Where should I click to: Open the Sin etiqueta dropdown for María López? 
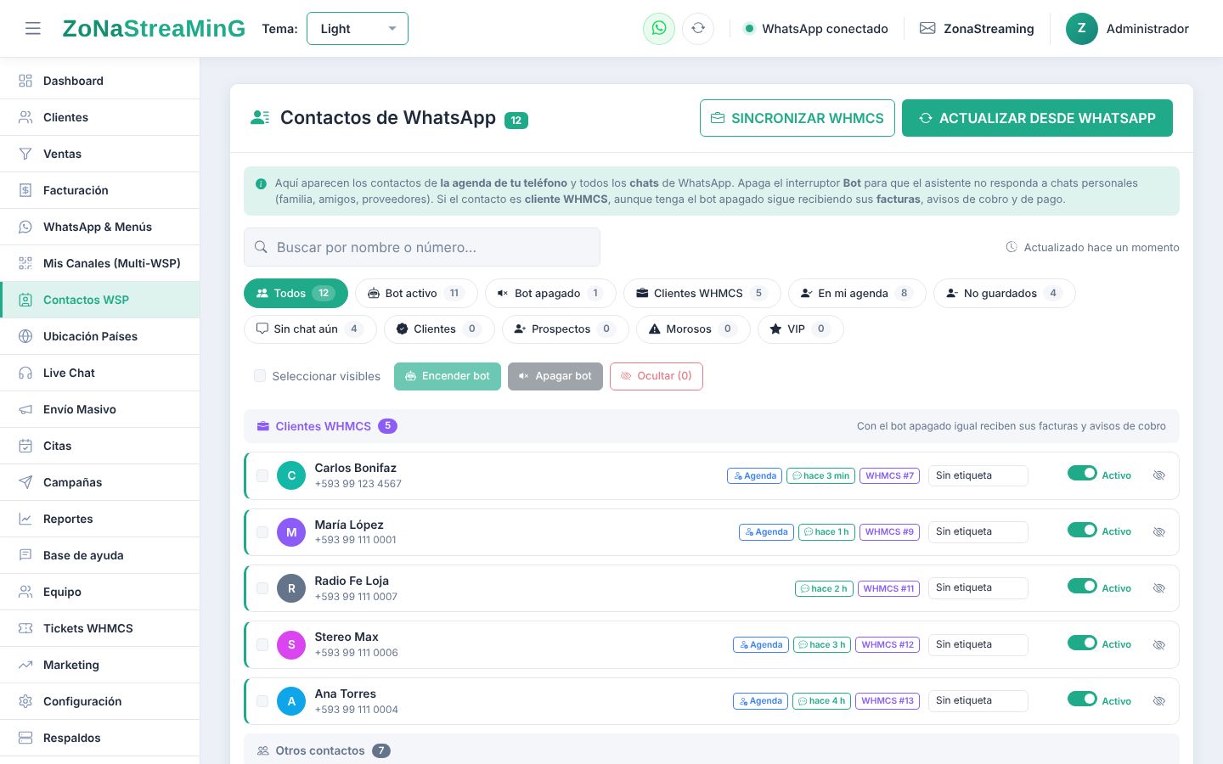tap(978, 531)
